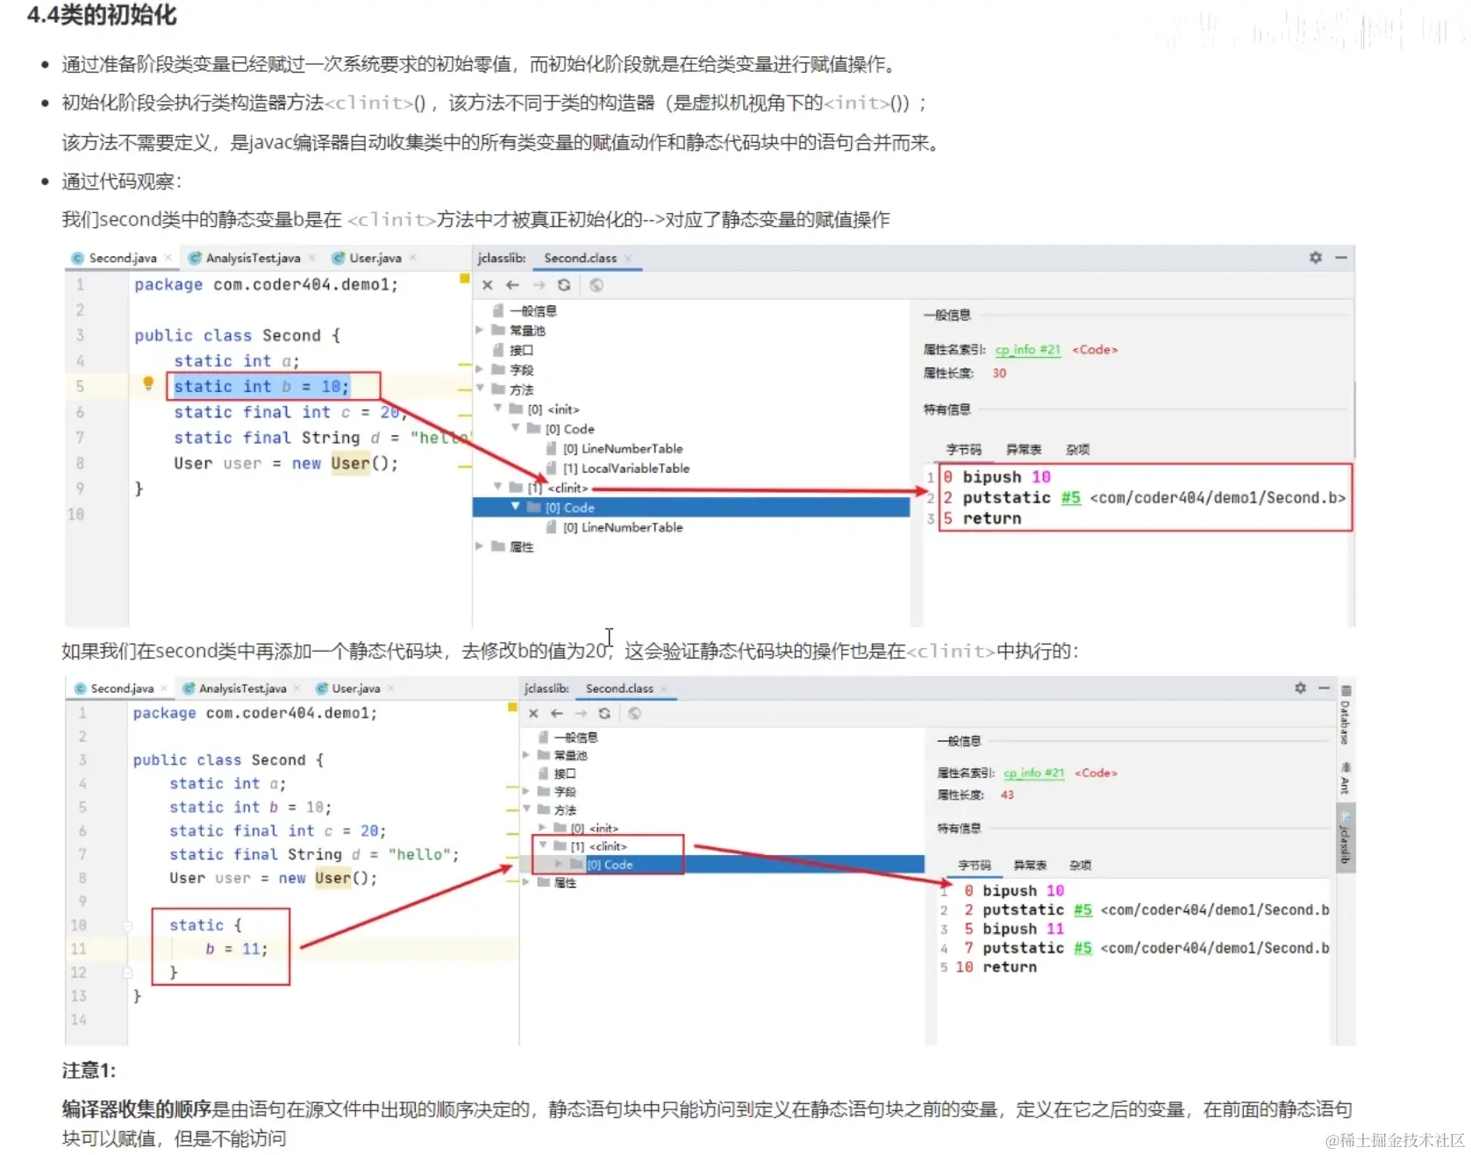Close the Second.java tab in upper IDE
The image size is (1471, 1155).
[x=168, y=258]
